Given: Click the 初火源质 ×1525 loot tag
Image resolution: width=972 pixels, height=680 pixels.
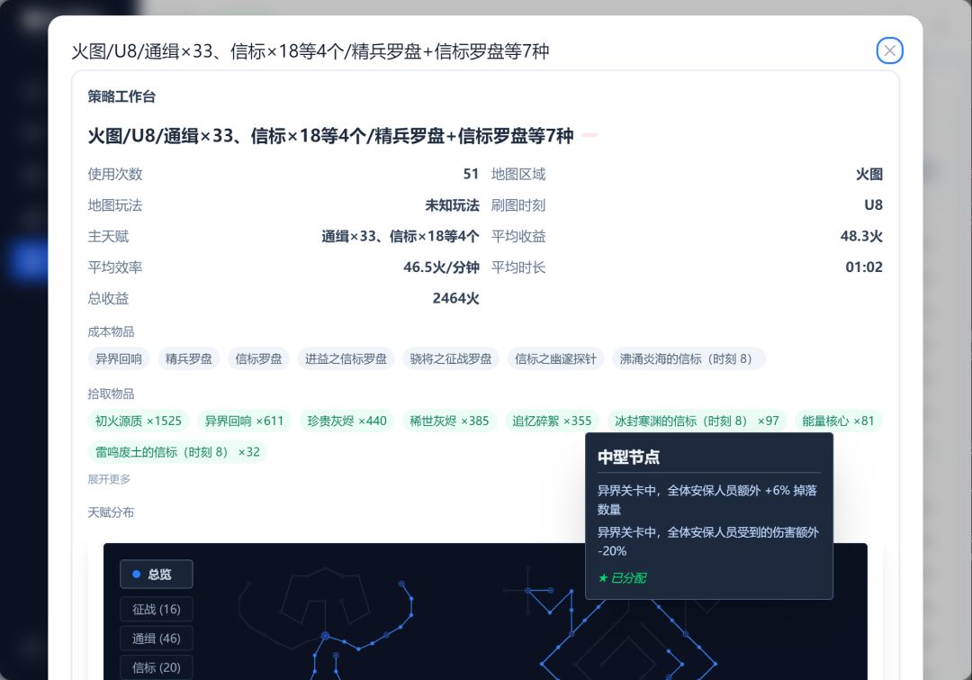Looking at the screenshot, I should (x=139, y=421).
